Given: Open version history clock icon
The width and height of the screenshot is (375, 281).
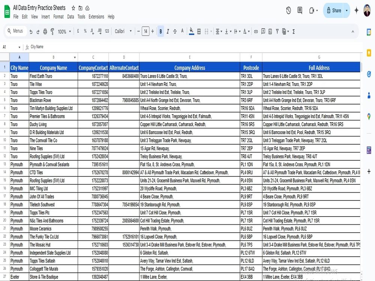Looking at the screenshot, I should pos(288,10).
